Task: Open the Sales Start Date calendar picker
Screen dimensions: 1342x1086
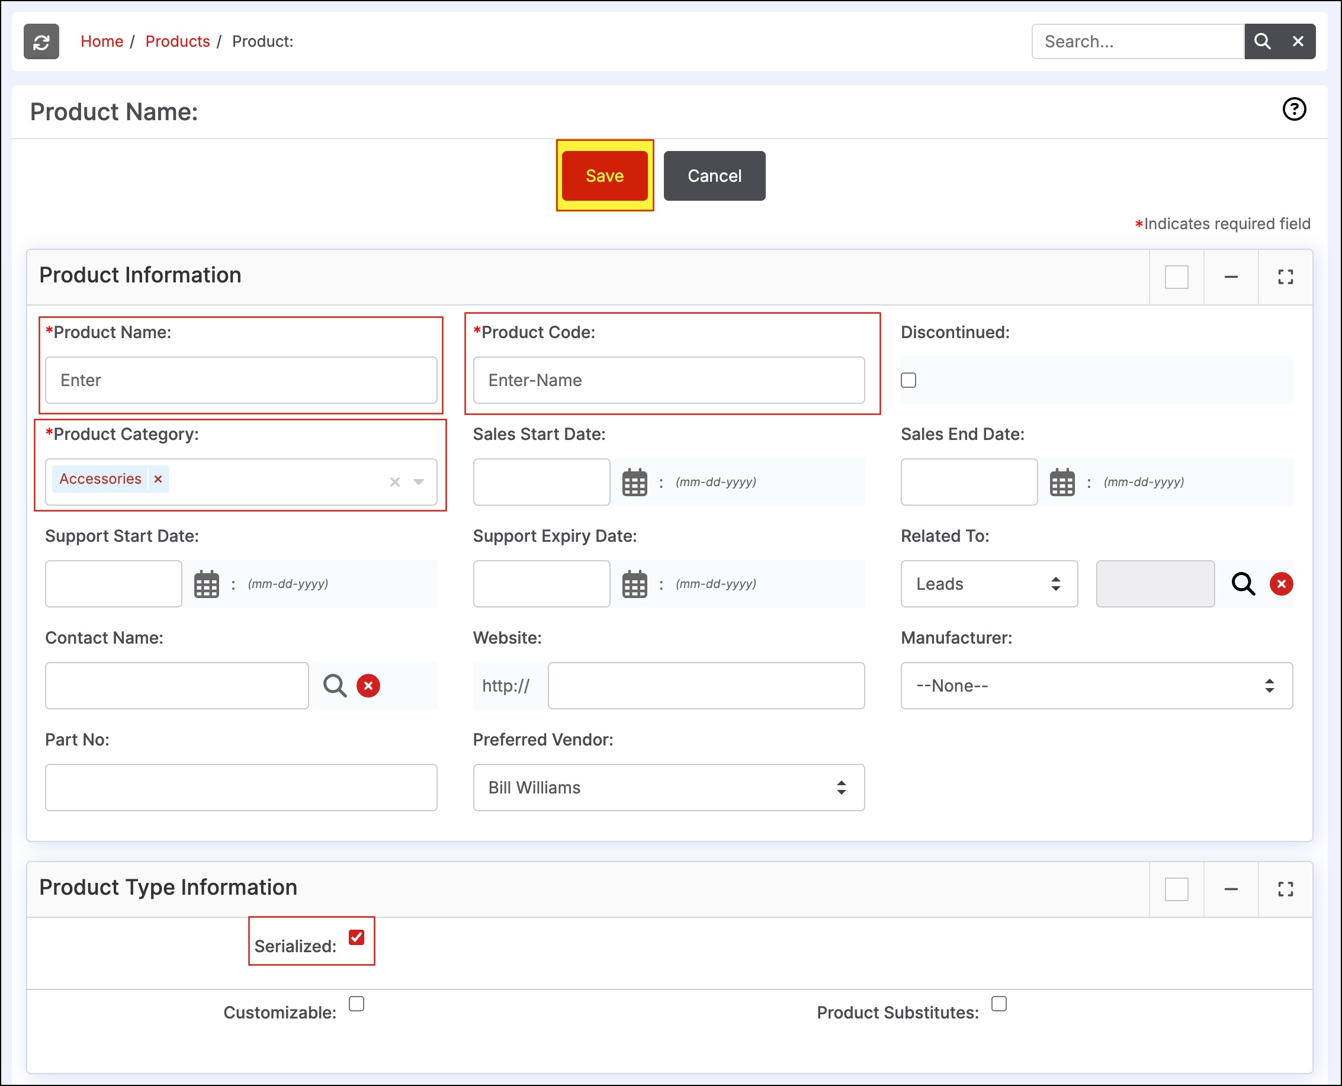Action: (x=634, y=483)
